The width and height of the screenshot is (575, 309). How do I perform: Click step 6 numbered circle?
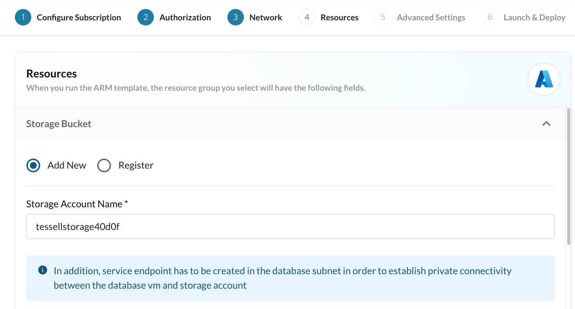(490, 18)
